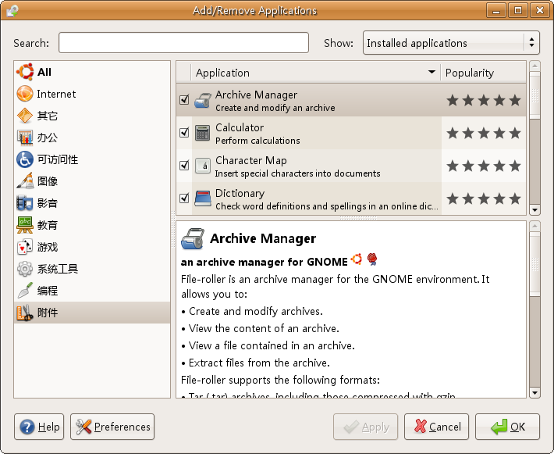Click the Application column sort arrow
The width and height of the screenshot is (554, 454).
click(x=431, y=72)
